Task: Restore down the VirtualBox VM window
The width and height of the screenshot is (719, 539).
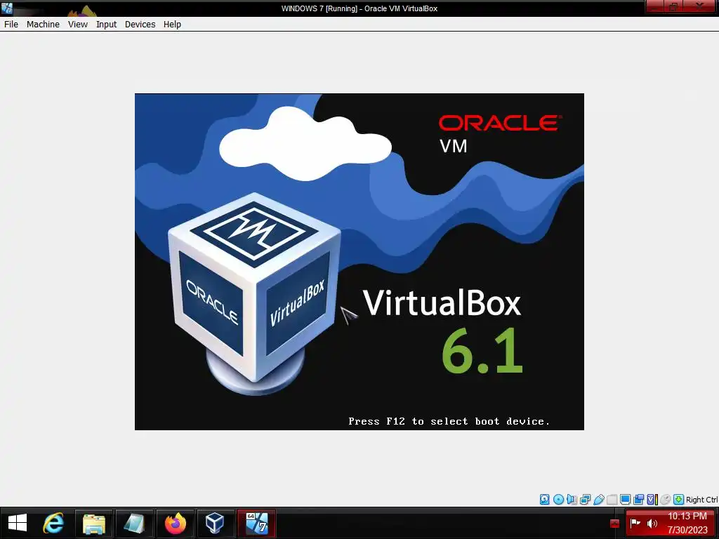Action: 673,6
